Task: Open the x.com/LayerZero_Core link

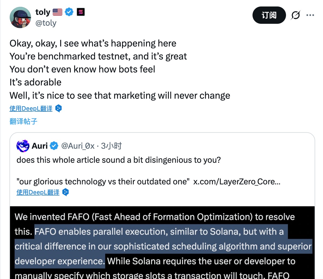Action: pos(237,182)
